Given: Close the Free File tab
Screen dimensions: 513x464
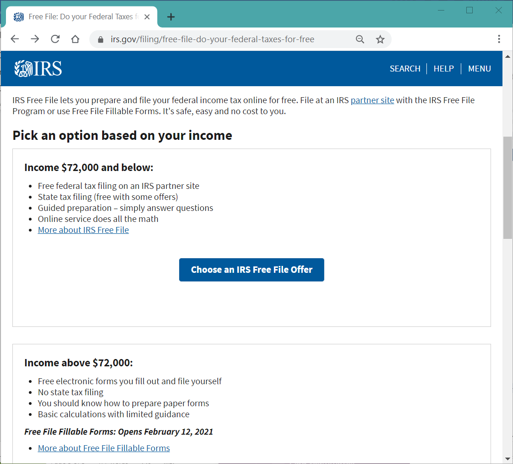Looking at the screenshot, I should click(147, 17).
